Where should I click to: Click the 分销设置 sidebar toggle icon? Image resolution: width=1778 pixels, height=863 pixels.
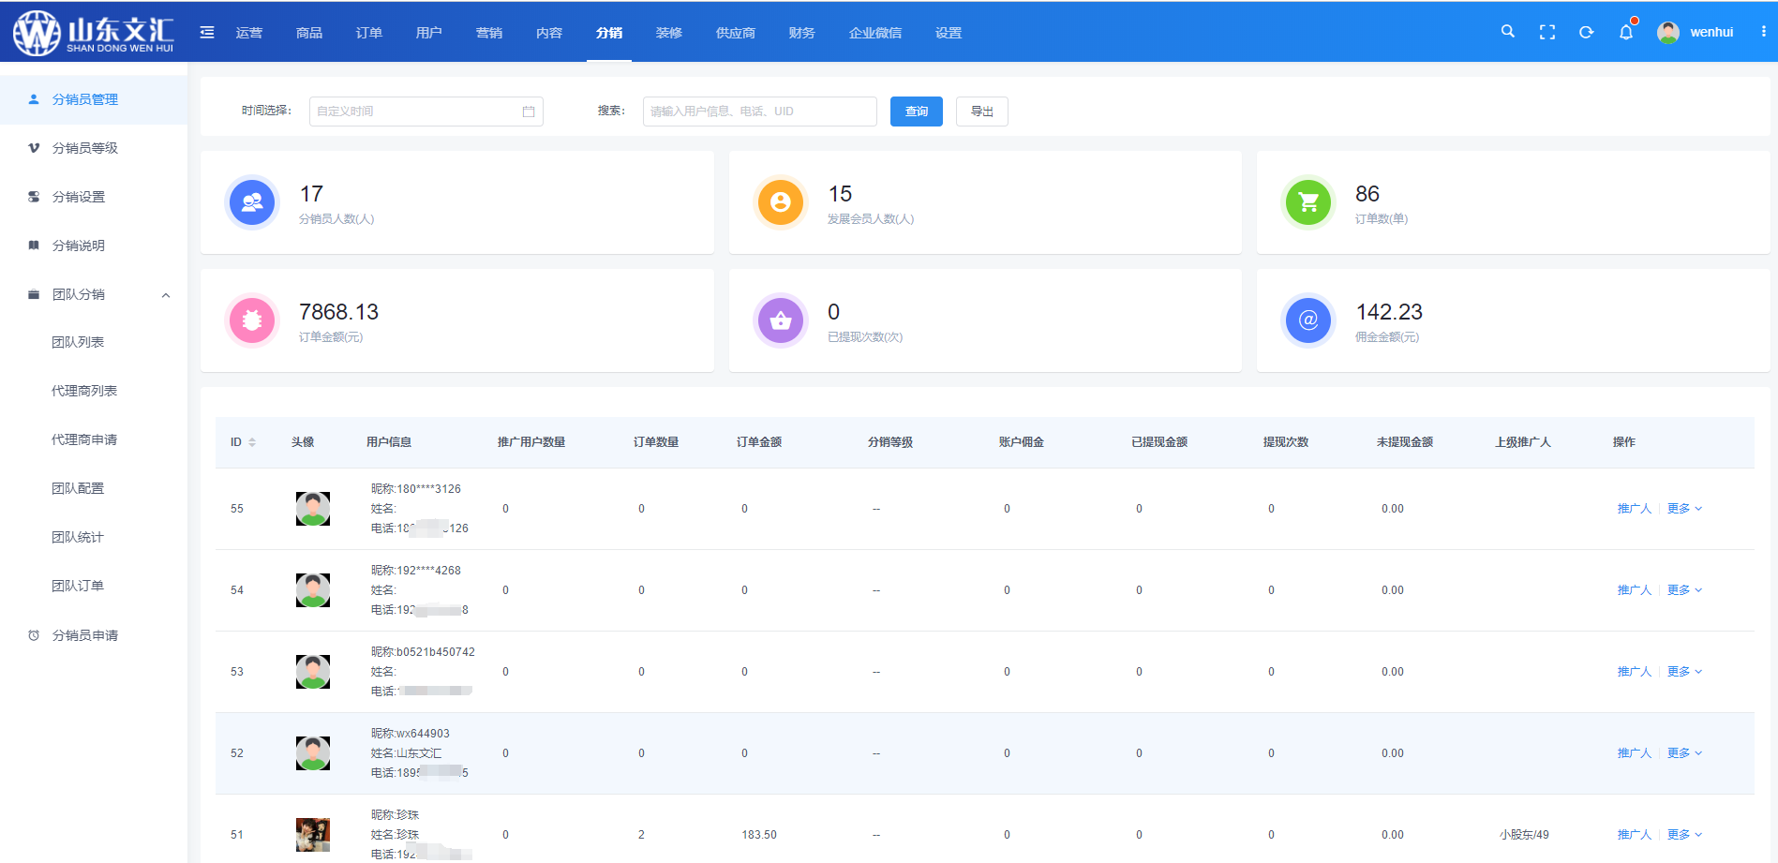point(34,197)
